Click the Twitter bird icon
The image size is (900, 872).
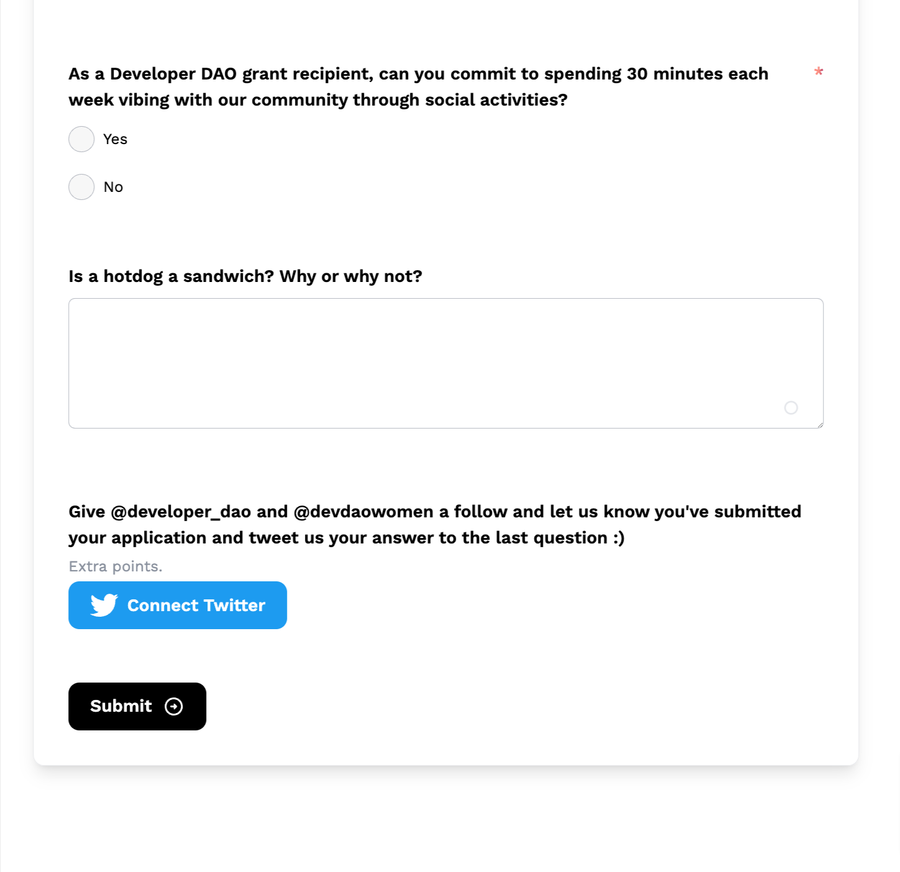point(104,605)
